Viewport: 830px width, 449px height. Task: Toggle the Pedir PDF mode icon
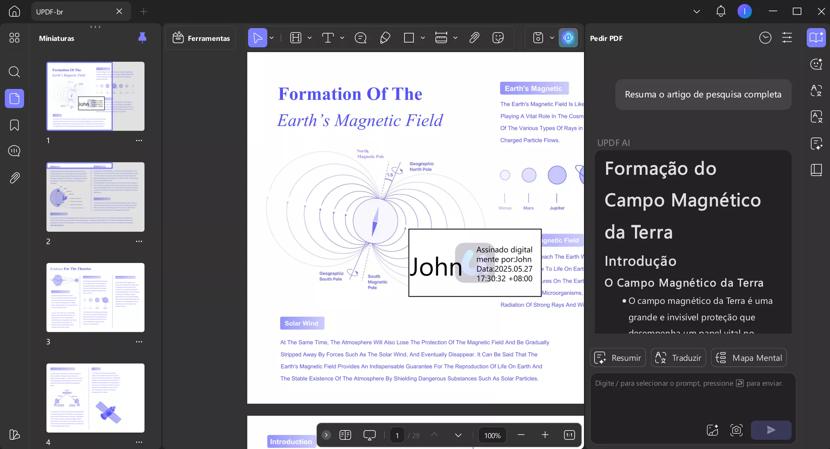(816, 38)
